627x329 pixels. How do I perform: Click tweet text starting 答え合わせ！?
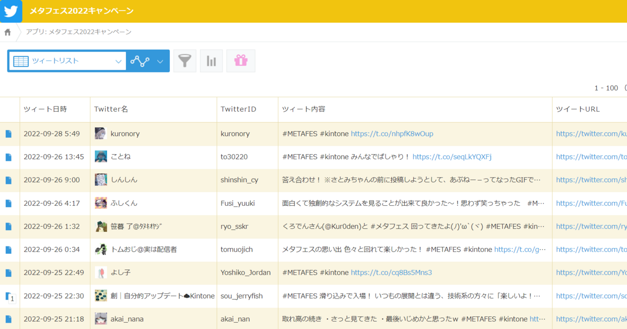click(412, 180)
